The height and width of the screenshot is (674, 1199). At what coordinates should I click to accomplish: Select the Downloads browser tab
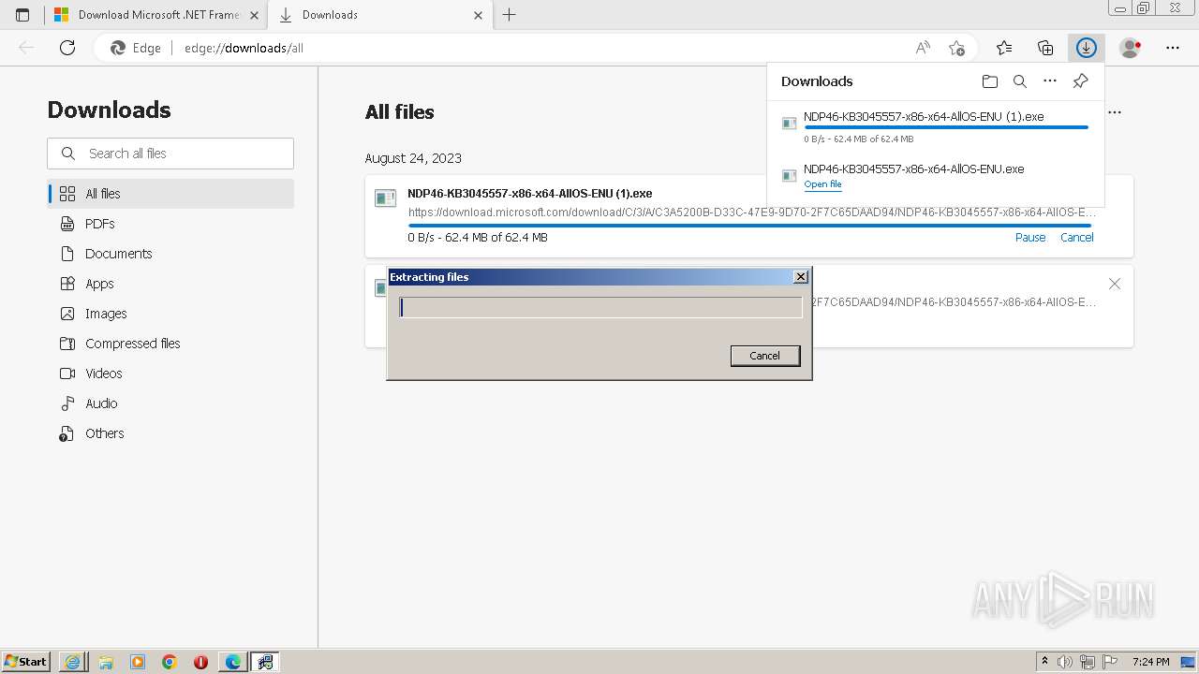tap(379, 15)
